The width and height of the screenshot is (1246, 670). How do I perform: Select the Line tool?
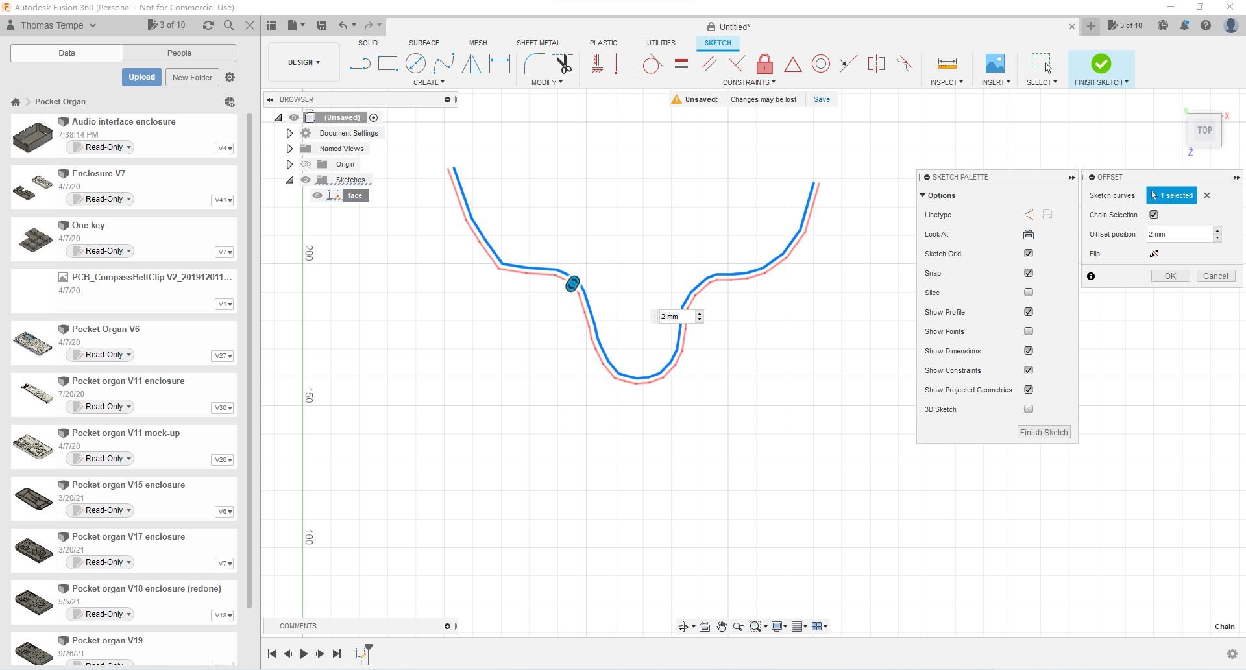point(360,64)
